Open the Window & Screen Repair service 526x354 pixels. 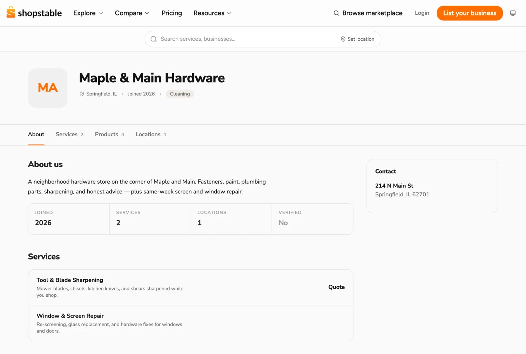coord(190,323)
